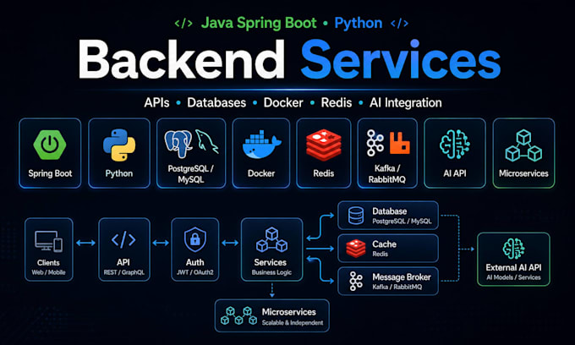The image size is (575, 345).
Task: Click the Docker whale logo
Action: [261, 144]
